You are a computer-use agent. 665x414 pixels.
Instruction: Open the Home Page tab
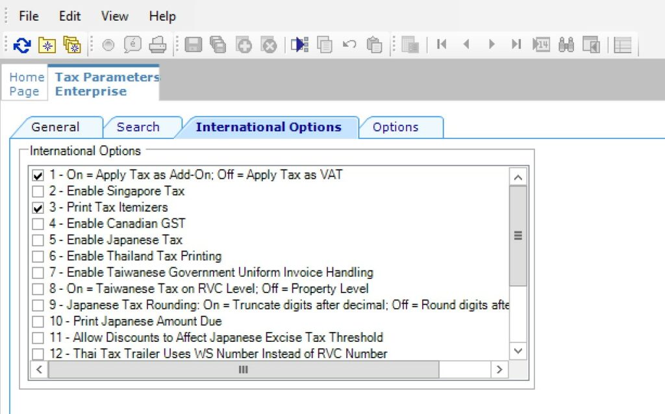26,84
